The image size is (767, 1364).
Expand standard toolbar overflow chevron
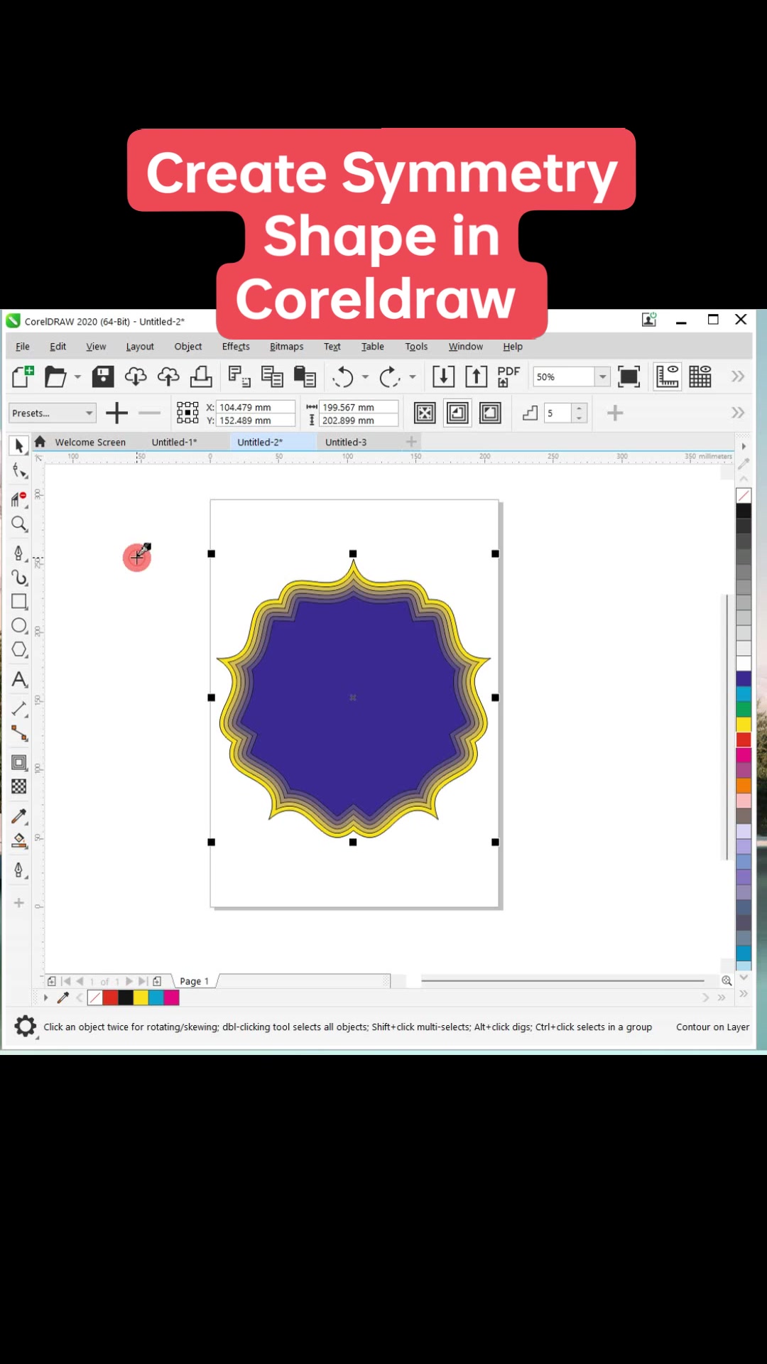738,377
